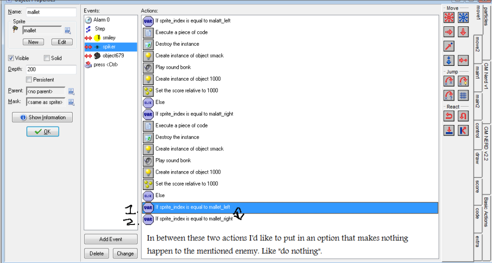Click the object679 collision sprite icon
492x263 pixels.
tap(97, 56)
